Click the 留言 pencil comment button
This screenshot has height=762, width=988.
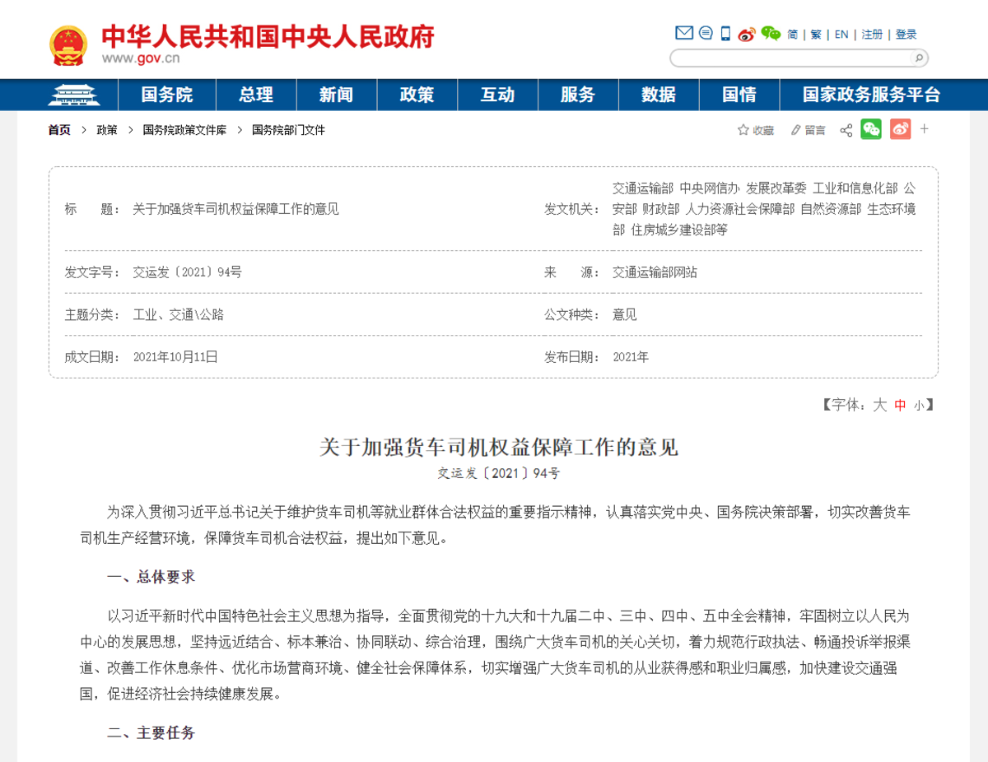pos(808,130)
